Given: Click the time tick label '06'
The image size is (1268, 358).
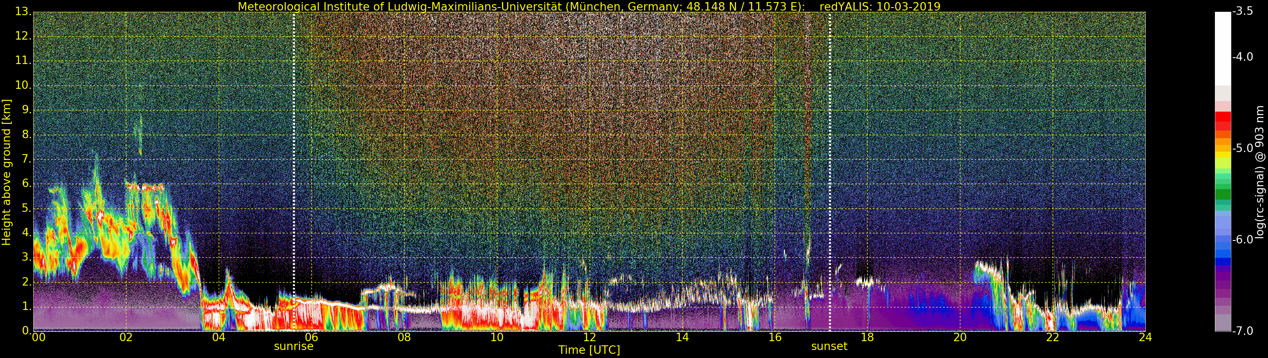Looking at the screenshot, I should click(x=311, y=337).
